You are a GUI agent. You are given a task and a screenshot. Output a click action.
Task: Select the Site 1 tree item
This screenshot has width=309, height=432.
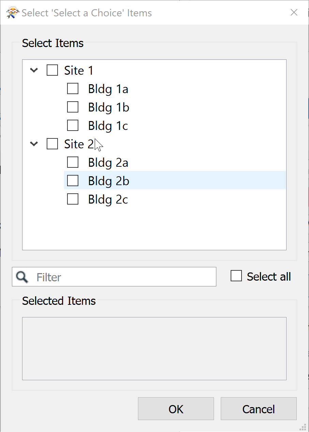tap(78, 70)
